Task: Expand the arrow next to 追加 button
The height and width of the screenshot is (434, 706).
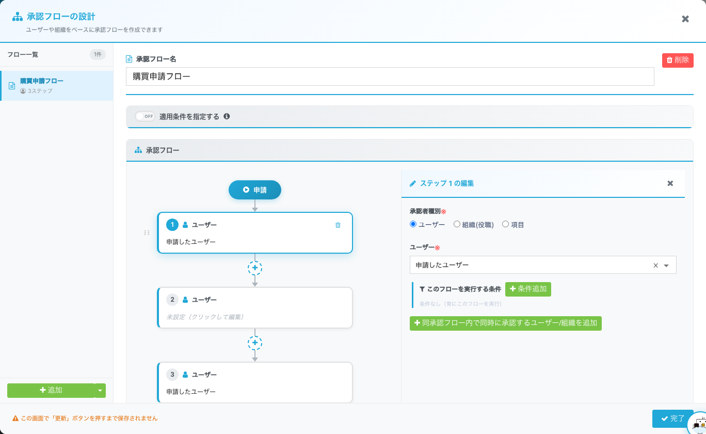Action: (x=100, y=391)
